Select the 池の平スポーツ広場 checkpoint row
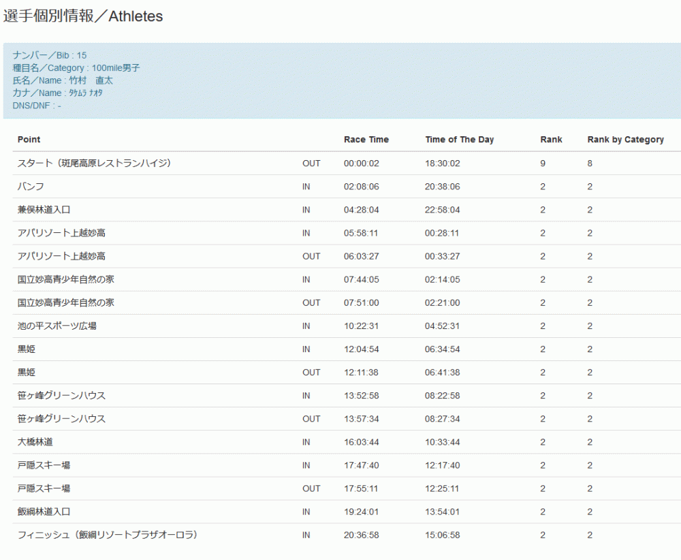 tap(57, 326)
